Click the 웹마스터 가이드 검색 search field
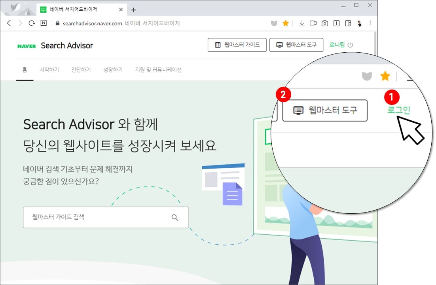The height and width of the screenshot is (285, 436). point(106,217)
